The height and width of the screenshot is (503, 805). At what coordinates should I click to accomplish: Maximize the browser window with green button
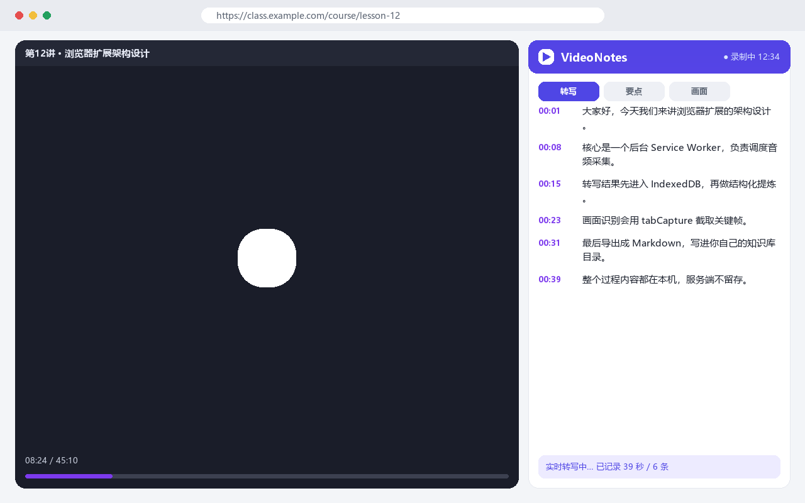point(47,16)
